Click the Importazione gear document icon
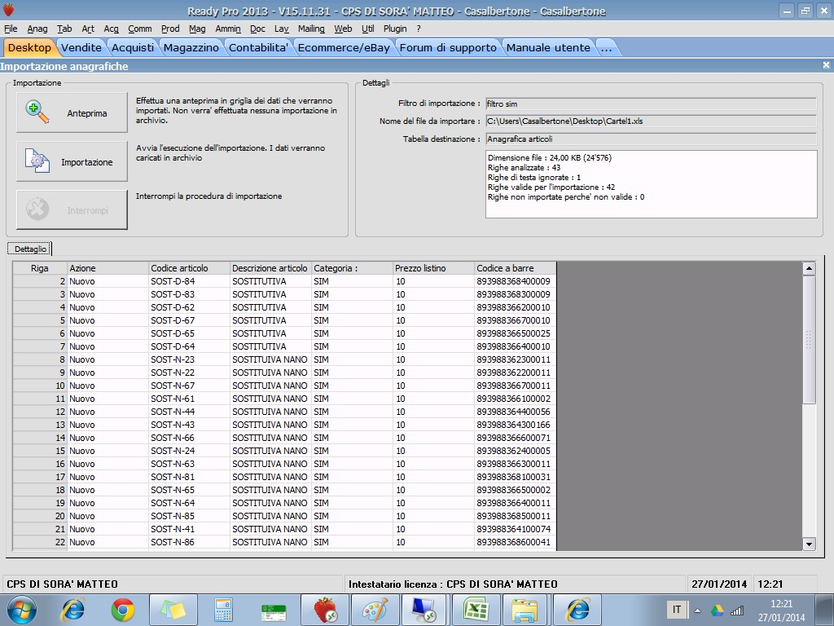 coord(37,161)
